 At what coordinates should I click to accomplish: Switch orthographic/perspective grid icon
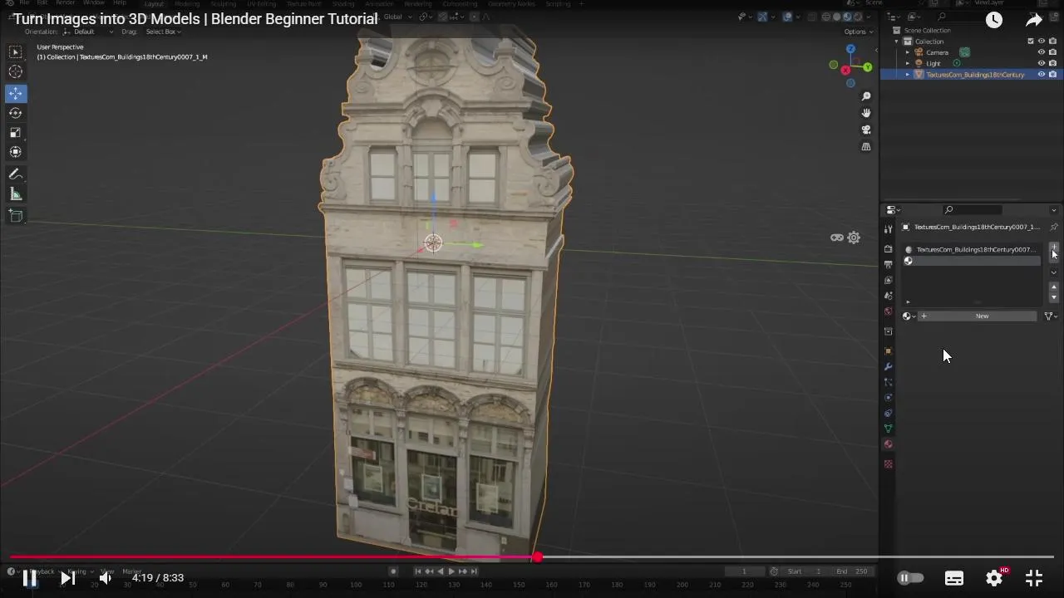(866, 147)
